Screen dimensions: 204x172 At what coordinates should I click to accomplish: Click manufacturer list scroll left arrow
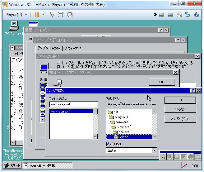tap(42, 119)
